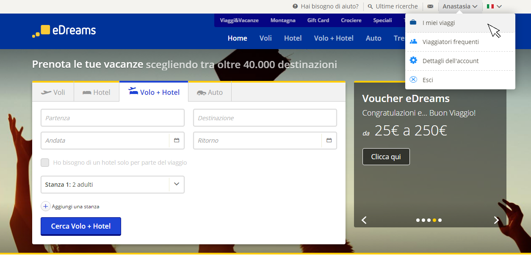Open the envelope messages icon
Screen dimensions: 531x257
tap(430, 6)
